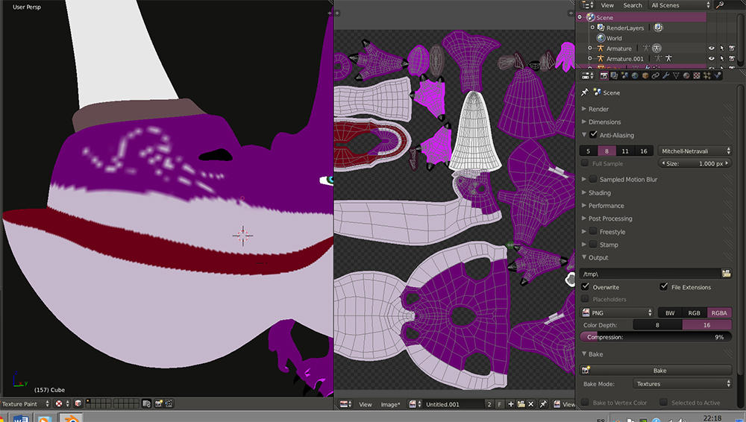
Task: Expand the Shading panel
Action: (x=600, y=192)
